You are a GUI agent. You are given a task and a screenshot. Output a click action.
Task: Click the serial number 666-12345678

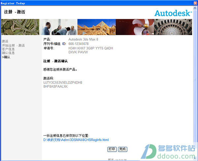click(79, 44)
